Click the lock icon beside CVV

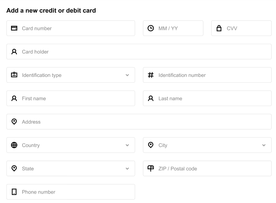pyautogui.click(x=219, y=28)
